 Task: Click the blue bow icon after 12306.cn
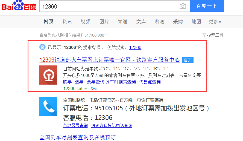click(x=94, y=89)
